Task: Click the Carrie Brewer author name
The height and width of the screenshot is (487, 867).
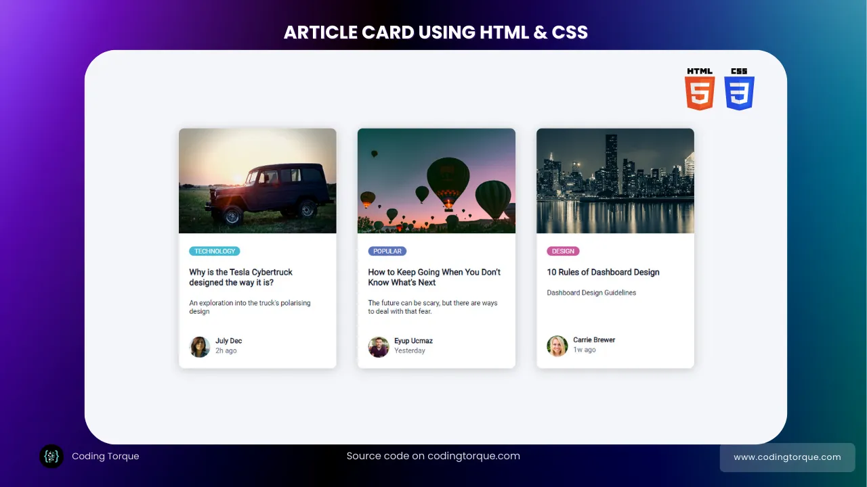Action: point(594,340)
